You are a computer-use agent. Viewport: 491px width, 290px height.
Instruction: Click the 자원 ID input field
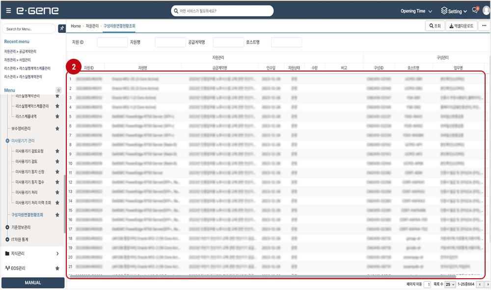(112, 43)
